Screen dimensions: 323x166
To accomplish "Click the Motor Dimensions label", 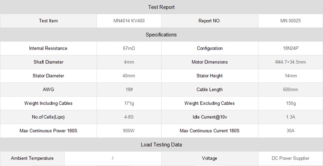I will tap(209, 62).
